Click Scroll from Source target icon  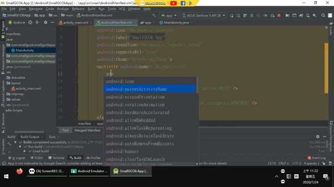[30, 22]
